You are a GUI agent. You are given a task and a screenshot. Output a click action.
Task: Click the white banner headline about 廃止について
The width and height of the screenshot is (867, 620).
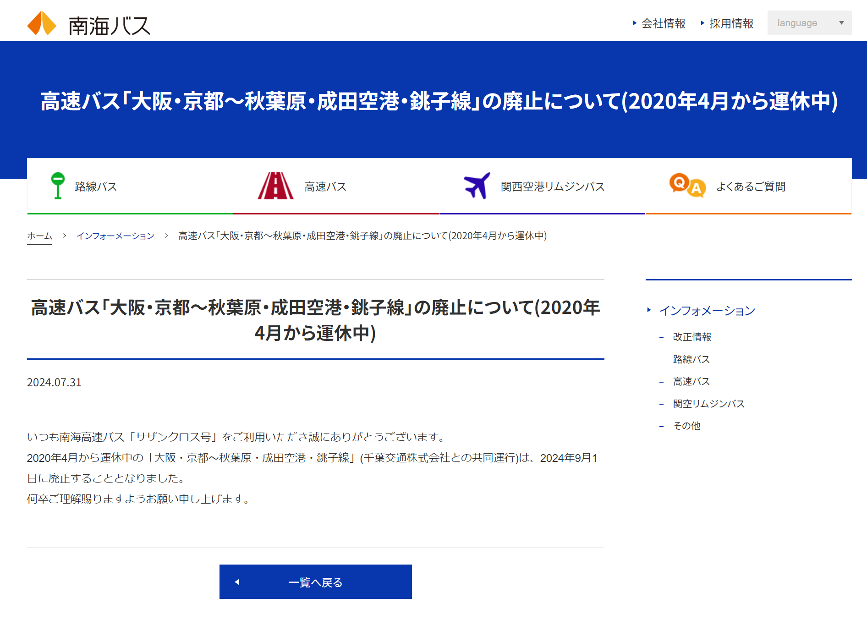click(x=439, y=101)
